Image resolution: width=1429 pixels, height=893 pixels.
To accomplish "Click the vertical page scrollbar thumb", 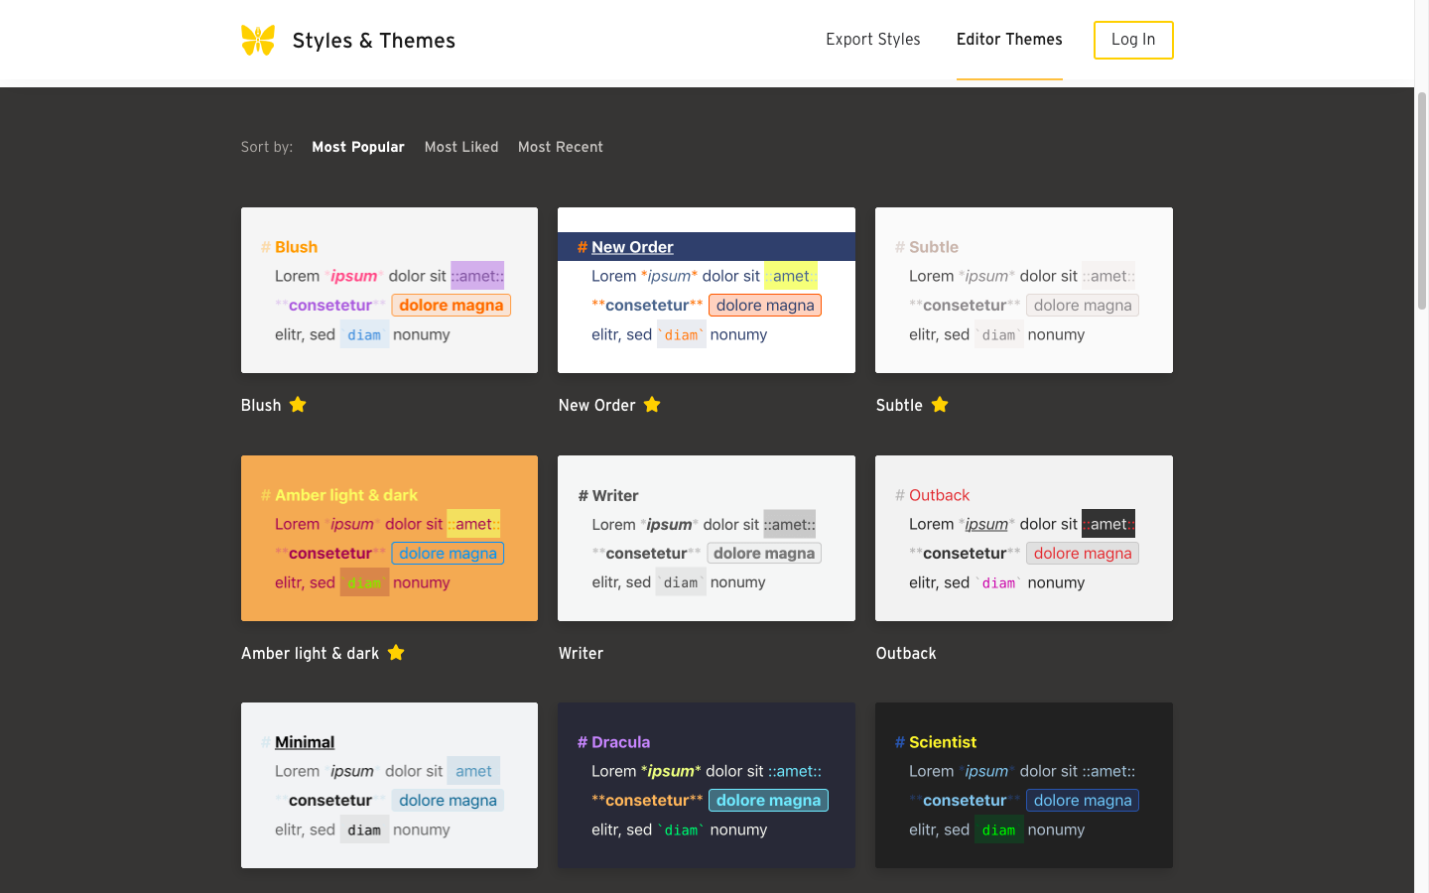I will [1421, 200].
